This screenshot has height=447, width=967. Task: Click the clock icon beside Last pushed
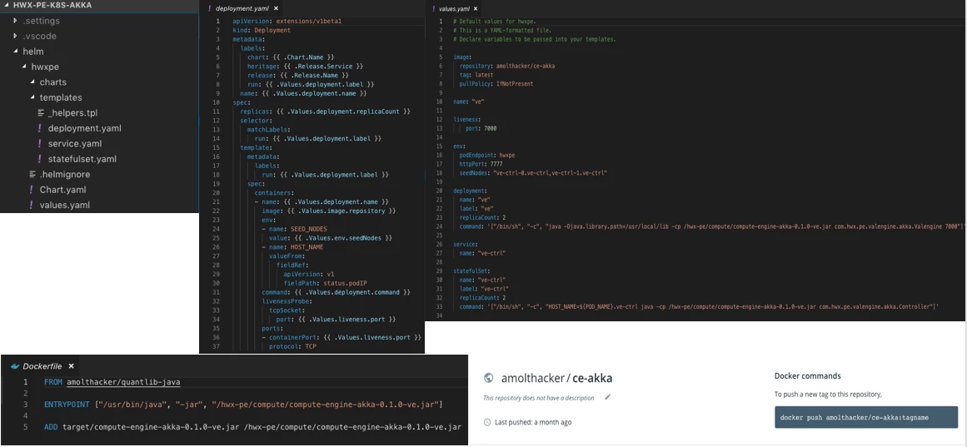pyautogui.click(x=487, y=422)
